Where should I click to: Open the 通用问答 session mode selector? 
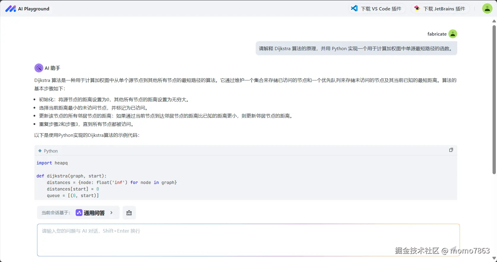pos(78,213)
